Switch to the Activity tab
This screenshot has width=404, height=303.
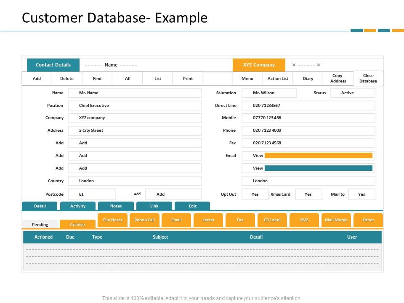(78, 206)
